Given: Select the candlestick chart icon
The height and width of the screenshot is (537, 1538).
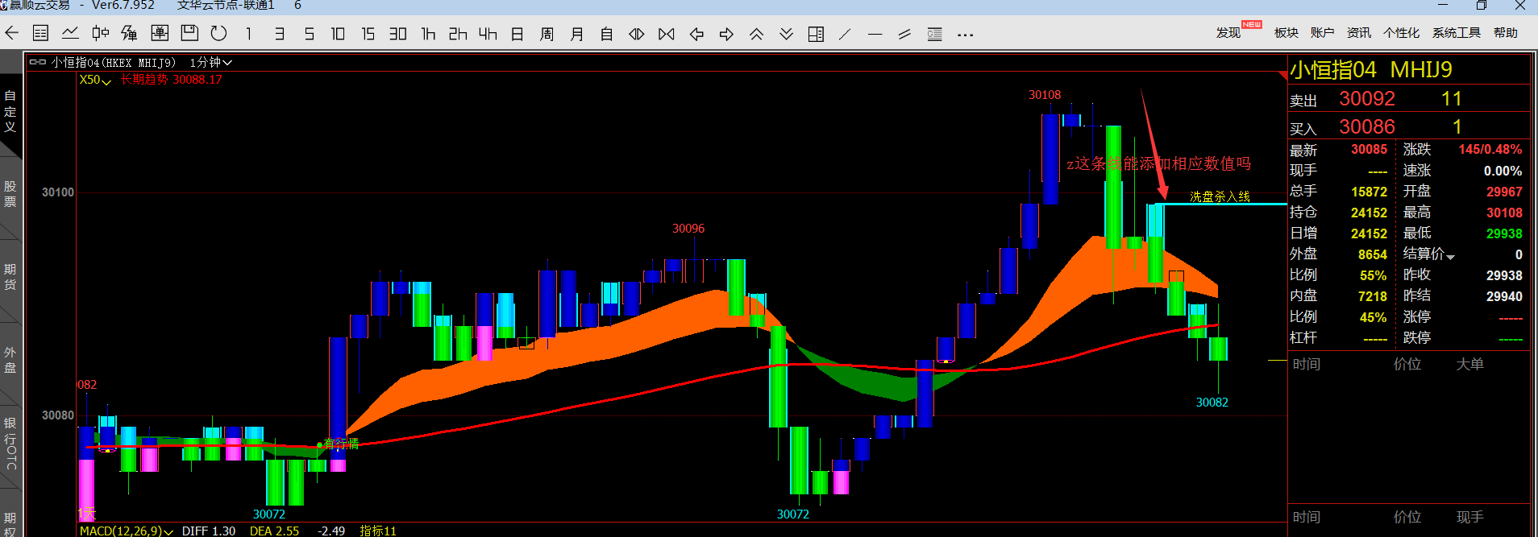Looking at the screenshot, I should point(100,34).
